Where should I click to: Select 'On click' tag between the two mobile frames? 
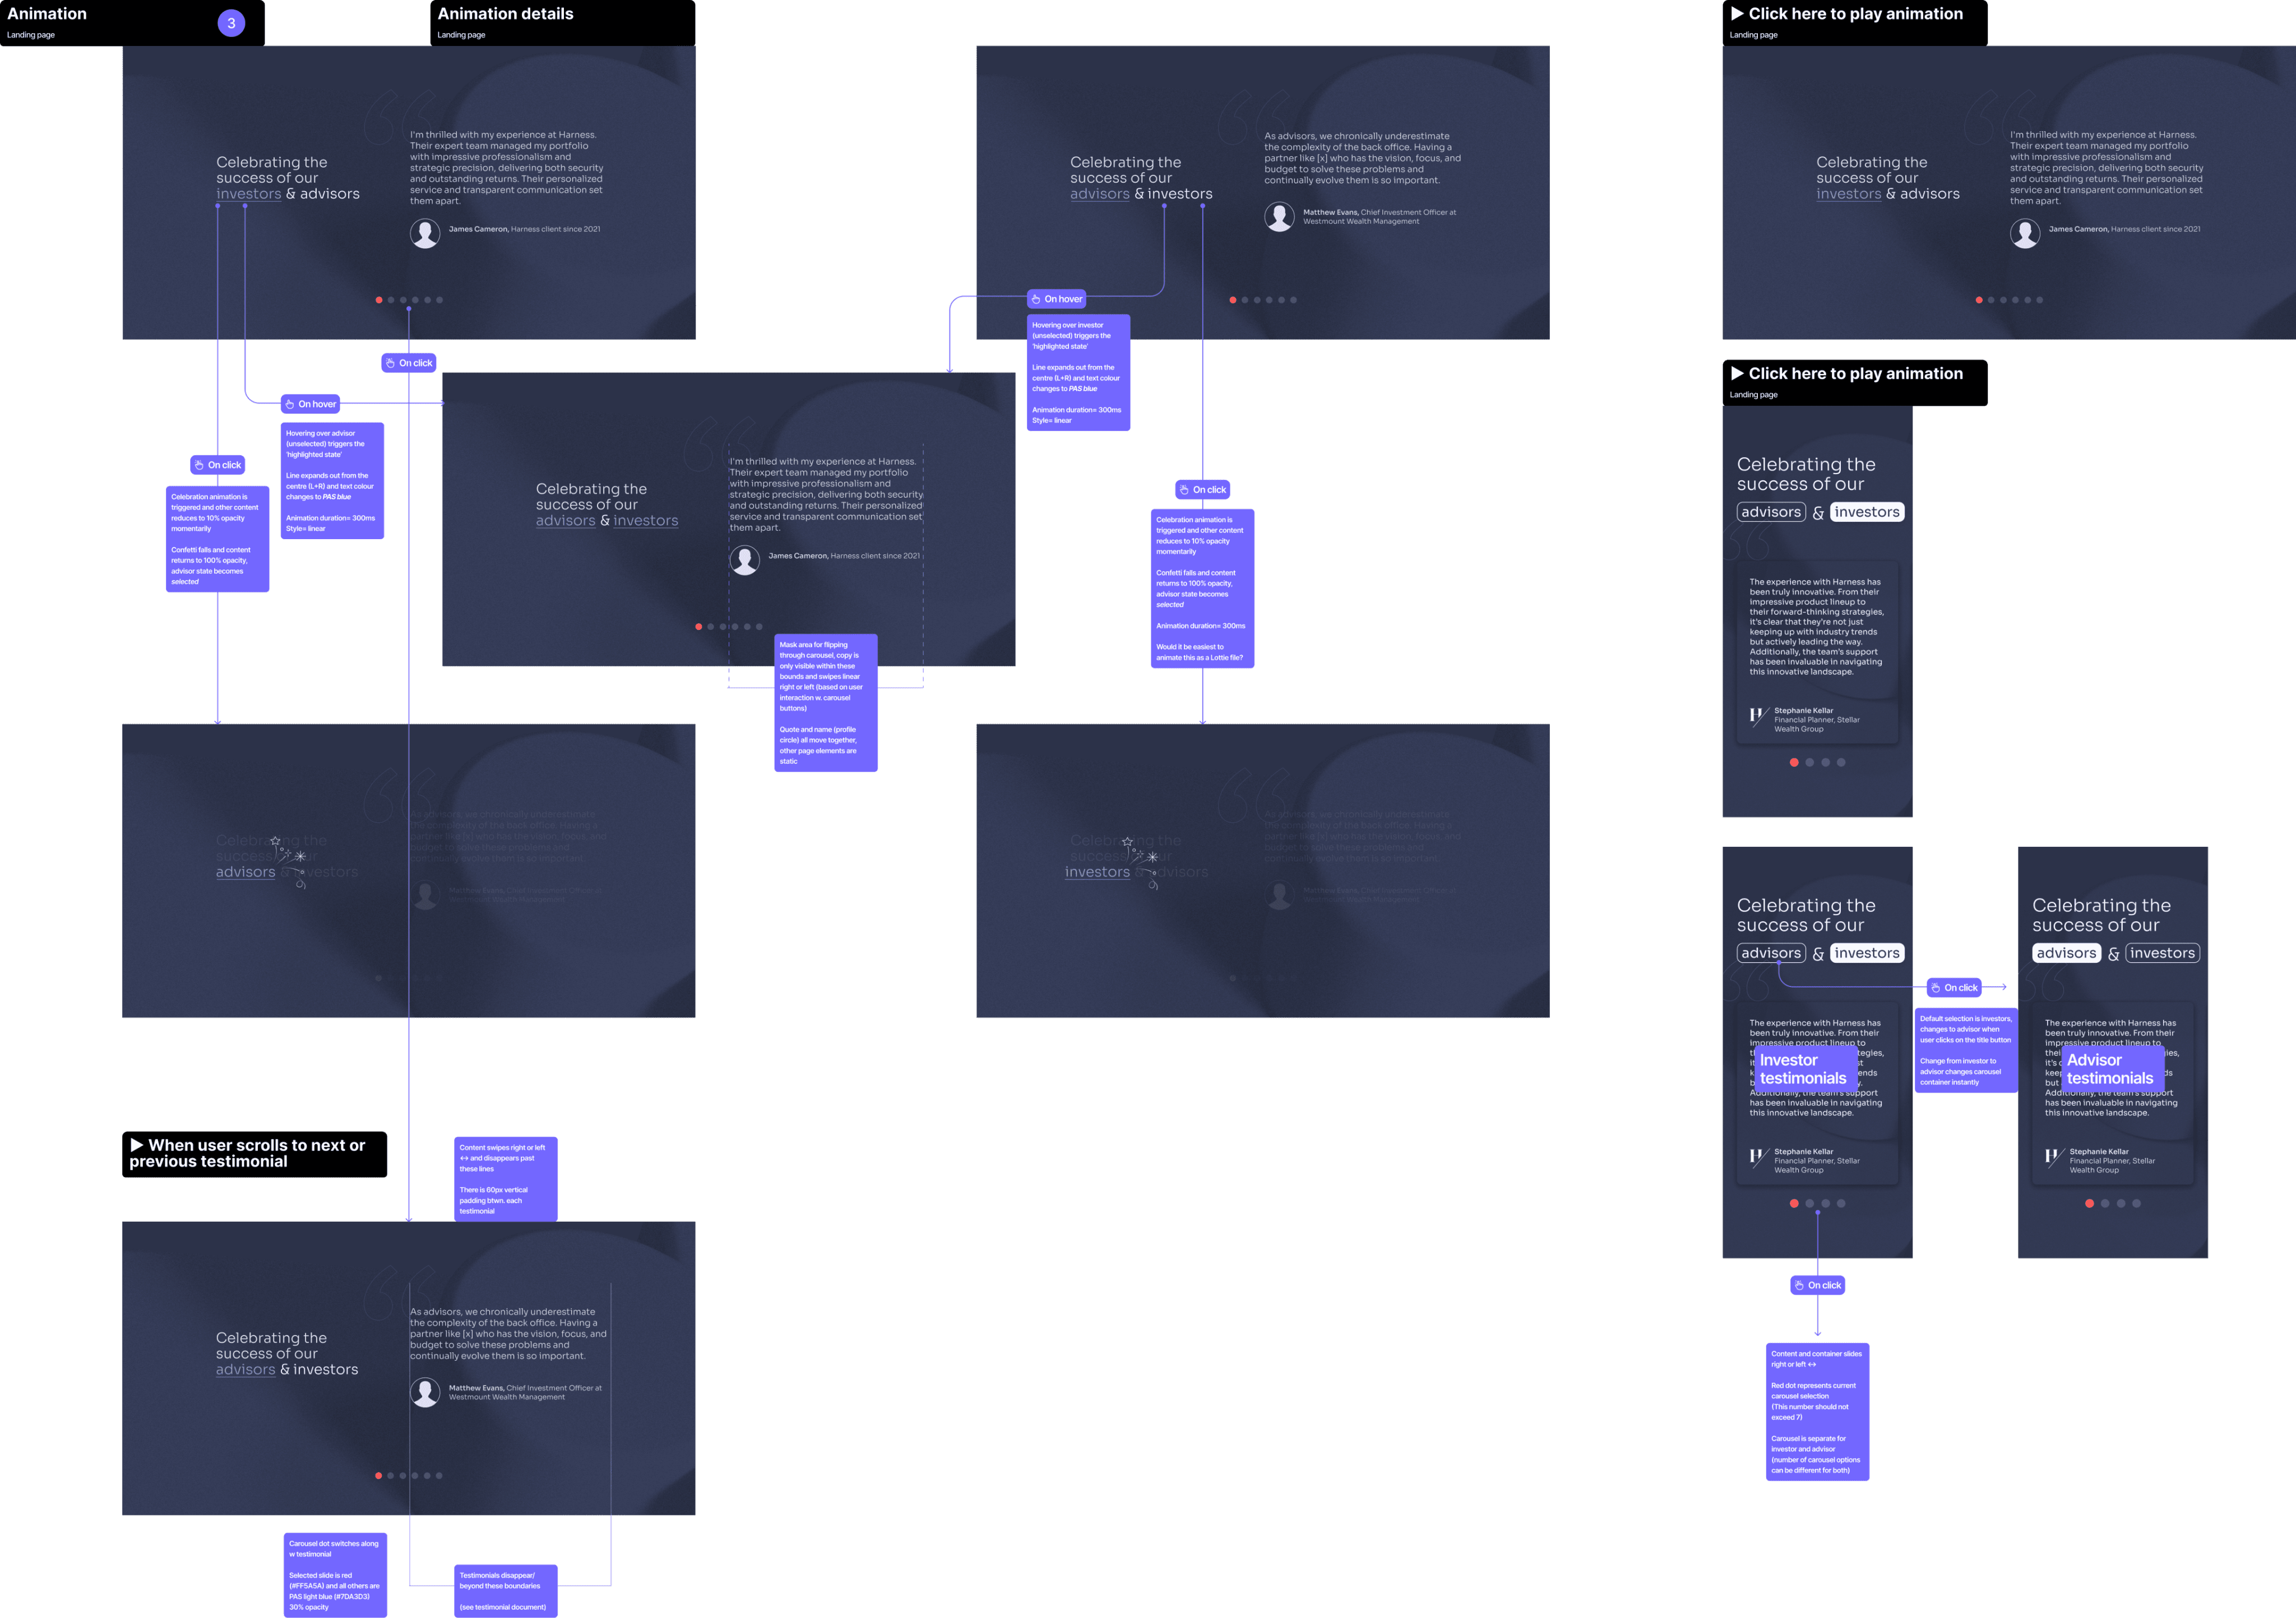click(1953, 987)
